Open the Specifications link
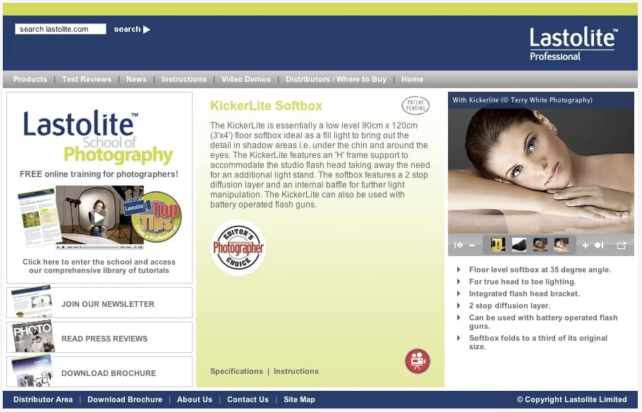 point(236,371)
